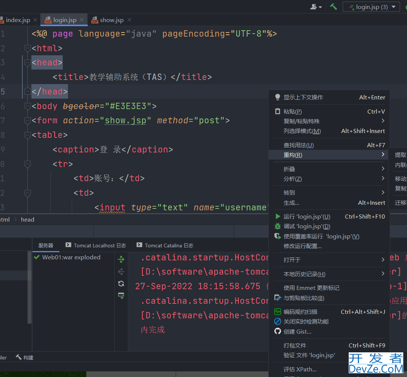Select Show Context Actions (显示上下文操作) menu item
Viewport: 407px width, 377px height.
point(329,97)
